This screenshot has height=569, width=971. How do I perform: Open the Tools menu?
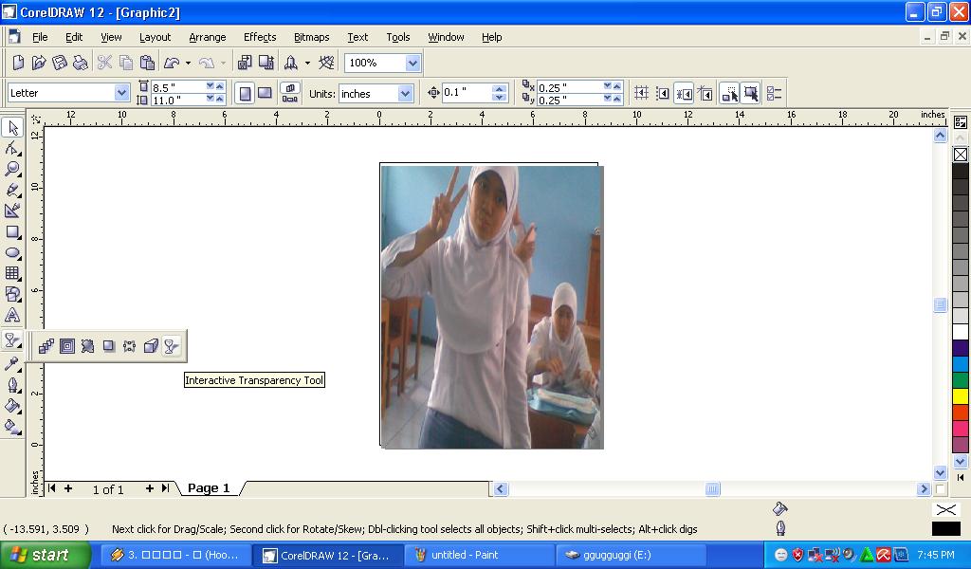pyautogui.click(x=398, y=37)
